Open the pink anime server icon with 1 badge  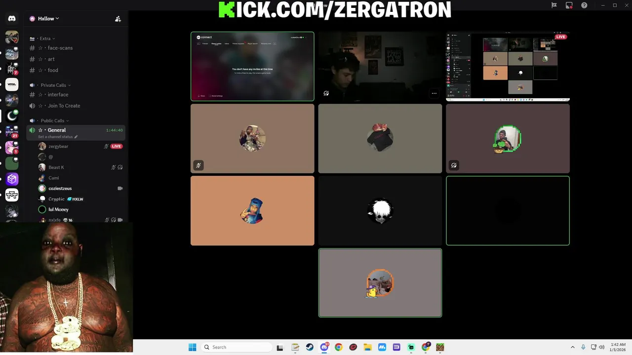point(12,147)
